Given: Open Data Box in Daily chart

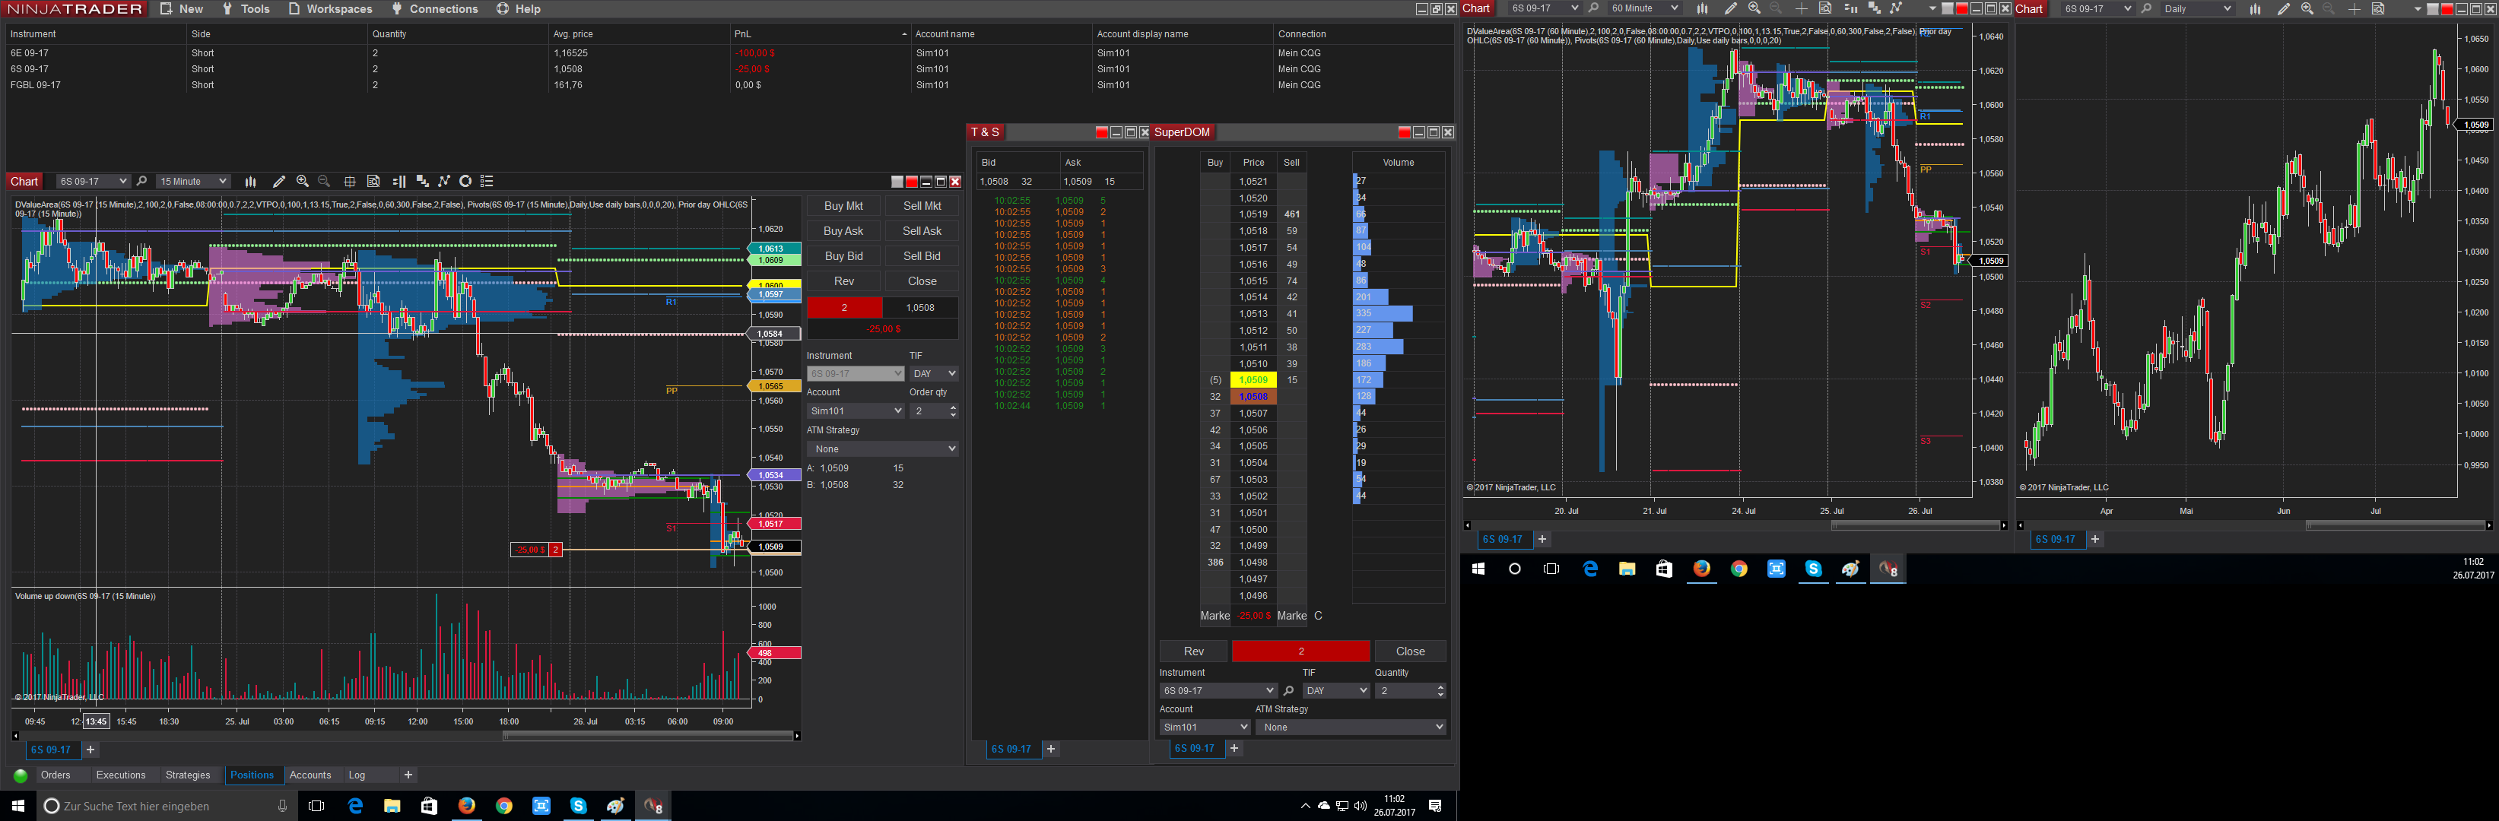Looking at the screenshot, I should [2378, 8].
